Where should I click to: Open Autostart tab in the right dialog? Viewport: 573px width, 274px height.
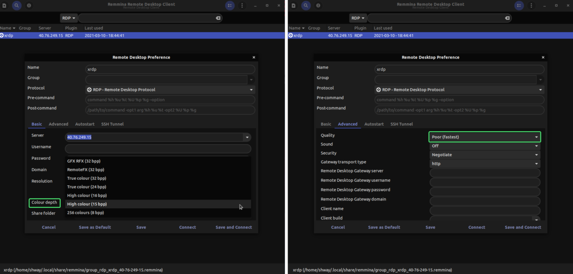(x=374, y=124)
